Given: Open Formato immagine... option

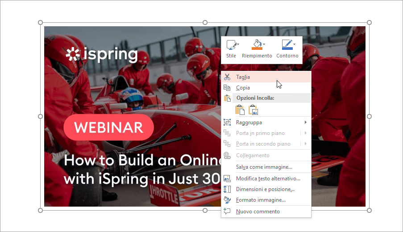Looking at the screenshot, I should point(261,200).
